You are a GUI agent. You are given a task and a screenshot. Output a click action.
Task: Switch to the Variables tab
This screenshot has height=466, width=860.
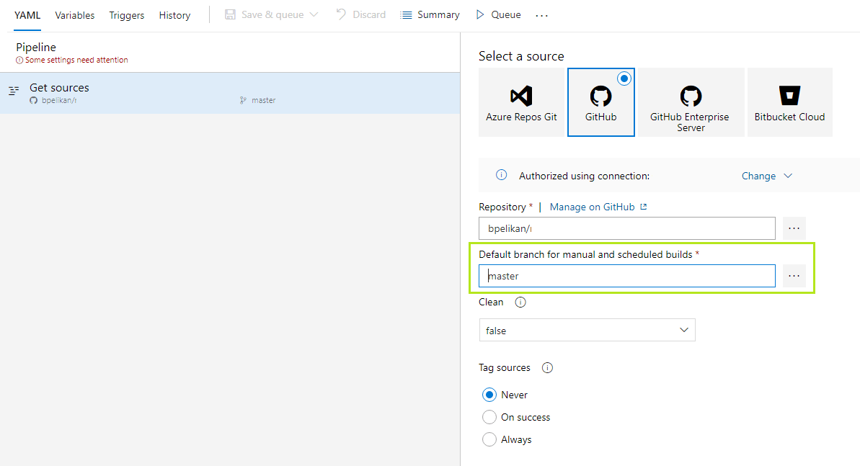coord(74,15)
